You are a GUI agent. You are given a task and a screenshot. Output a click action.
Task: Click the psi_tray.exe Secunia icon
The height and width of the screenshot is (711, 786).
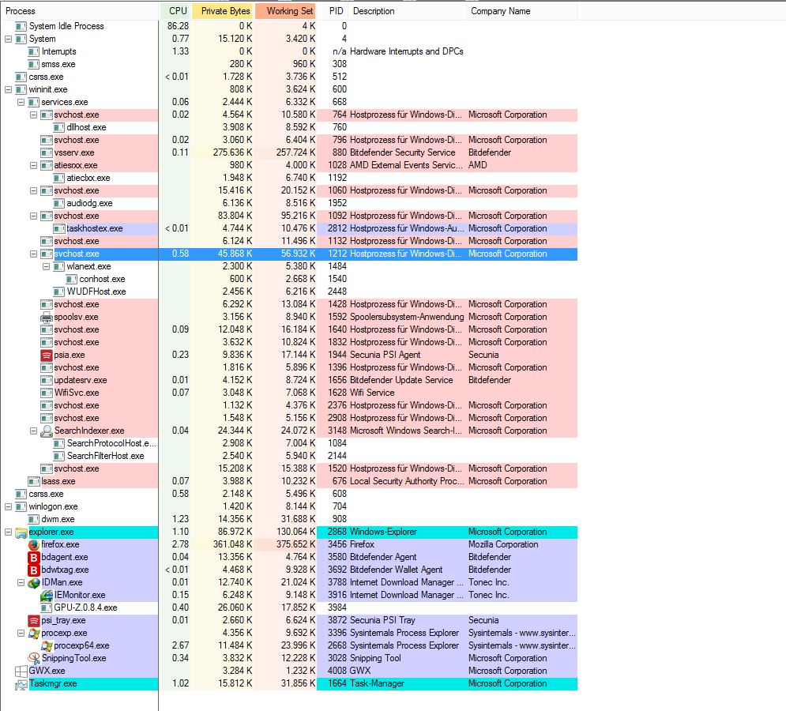(x=34, y=620)
